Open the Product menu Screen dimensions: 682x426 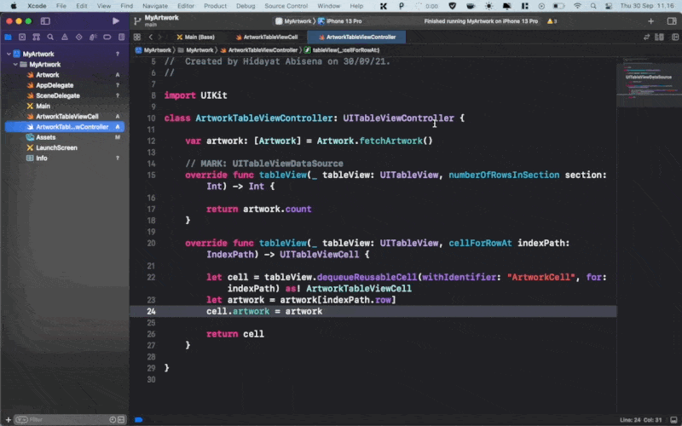pyautogui.click(x=216, y=6)
